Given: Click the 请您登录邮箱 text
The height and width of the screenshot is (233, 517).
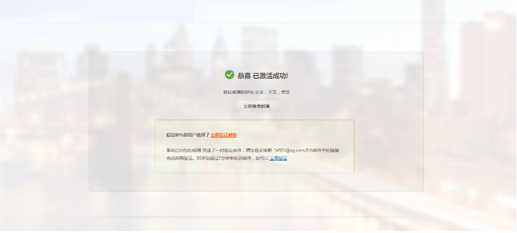Looking at the screenshot, I should [x=259, y=150].
